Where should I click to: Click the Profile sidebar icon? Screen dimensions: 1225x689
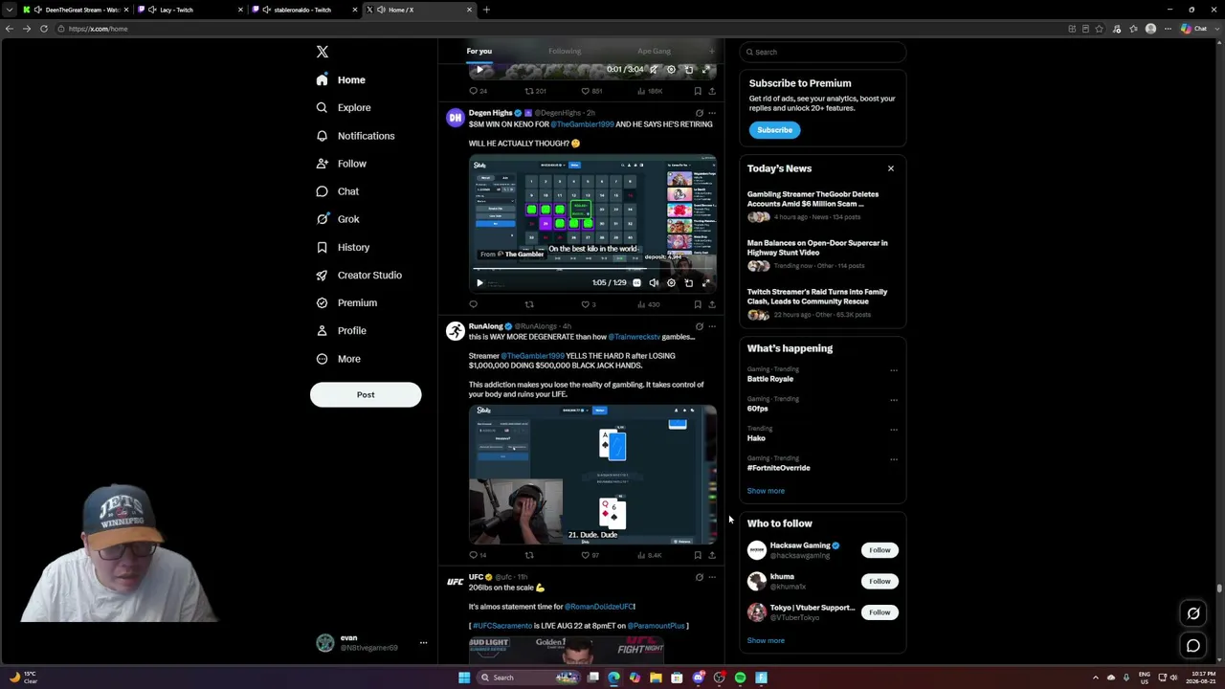[x=322, y=330]
